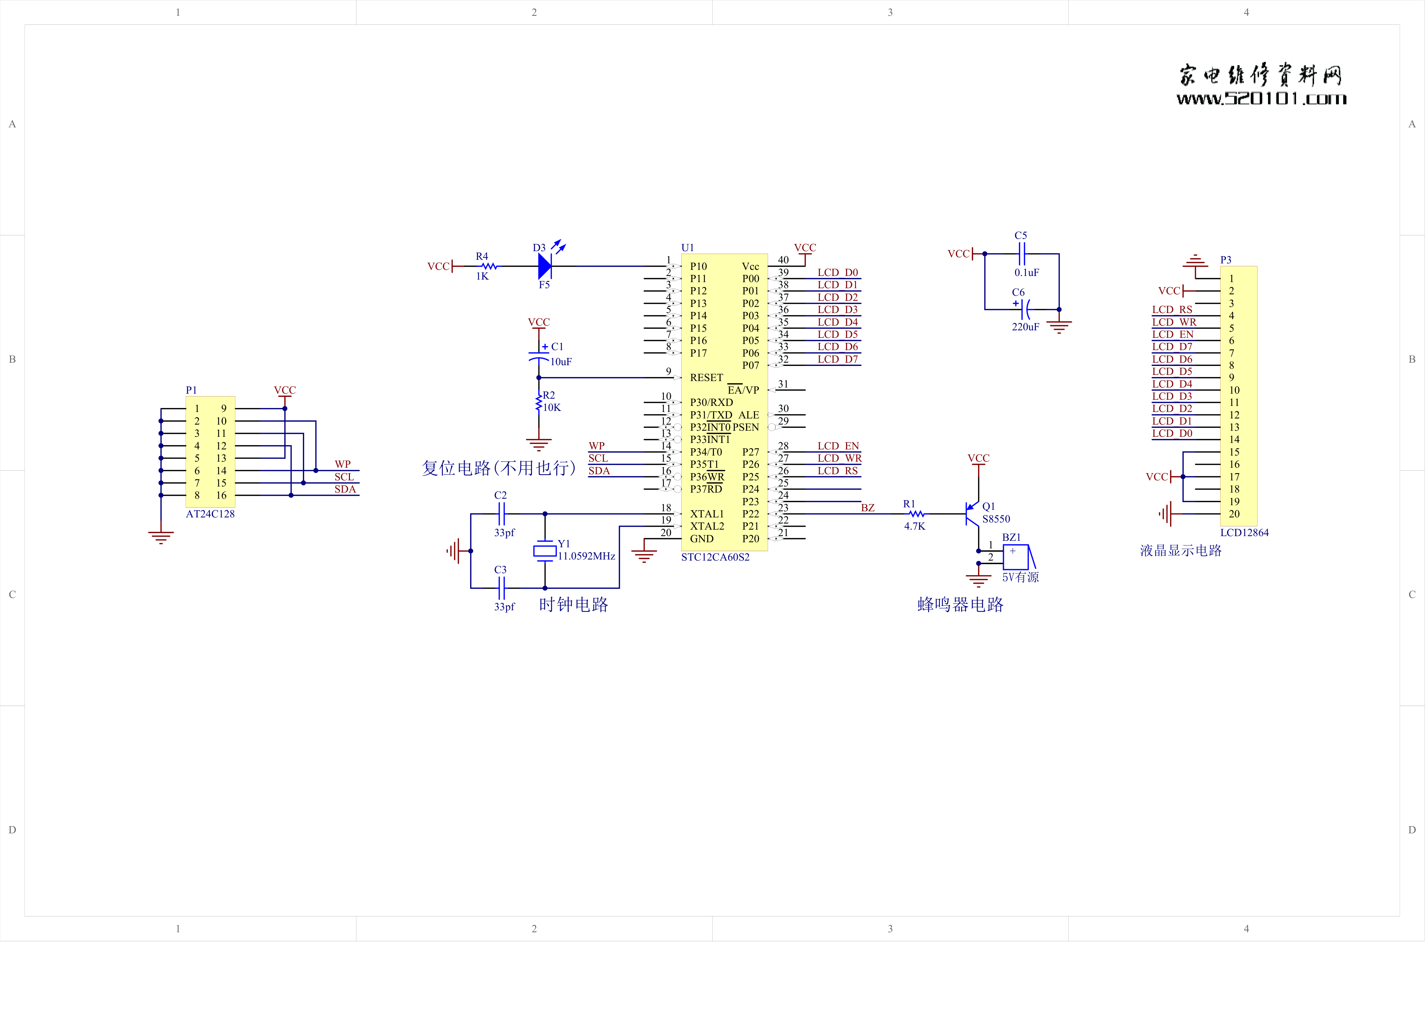This screenshot has height=1010, width=1427.
Task: Select the C3 33pf capacitor symbol
Action: coord(502,588)
